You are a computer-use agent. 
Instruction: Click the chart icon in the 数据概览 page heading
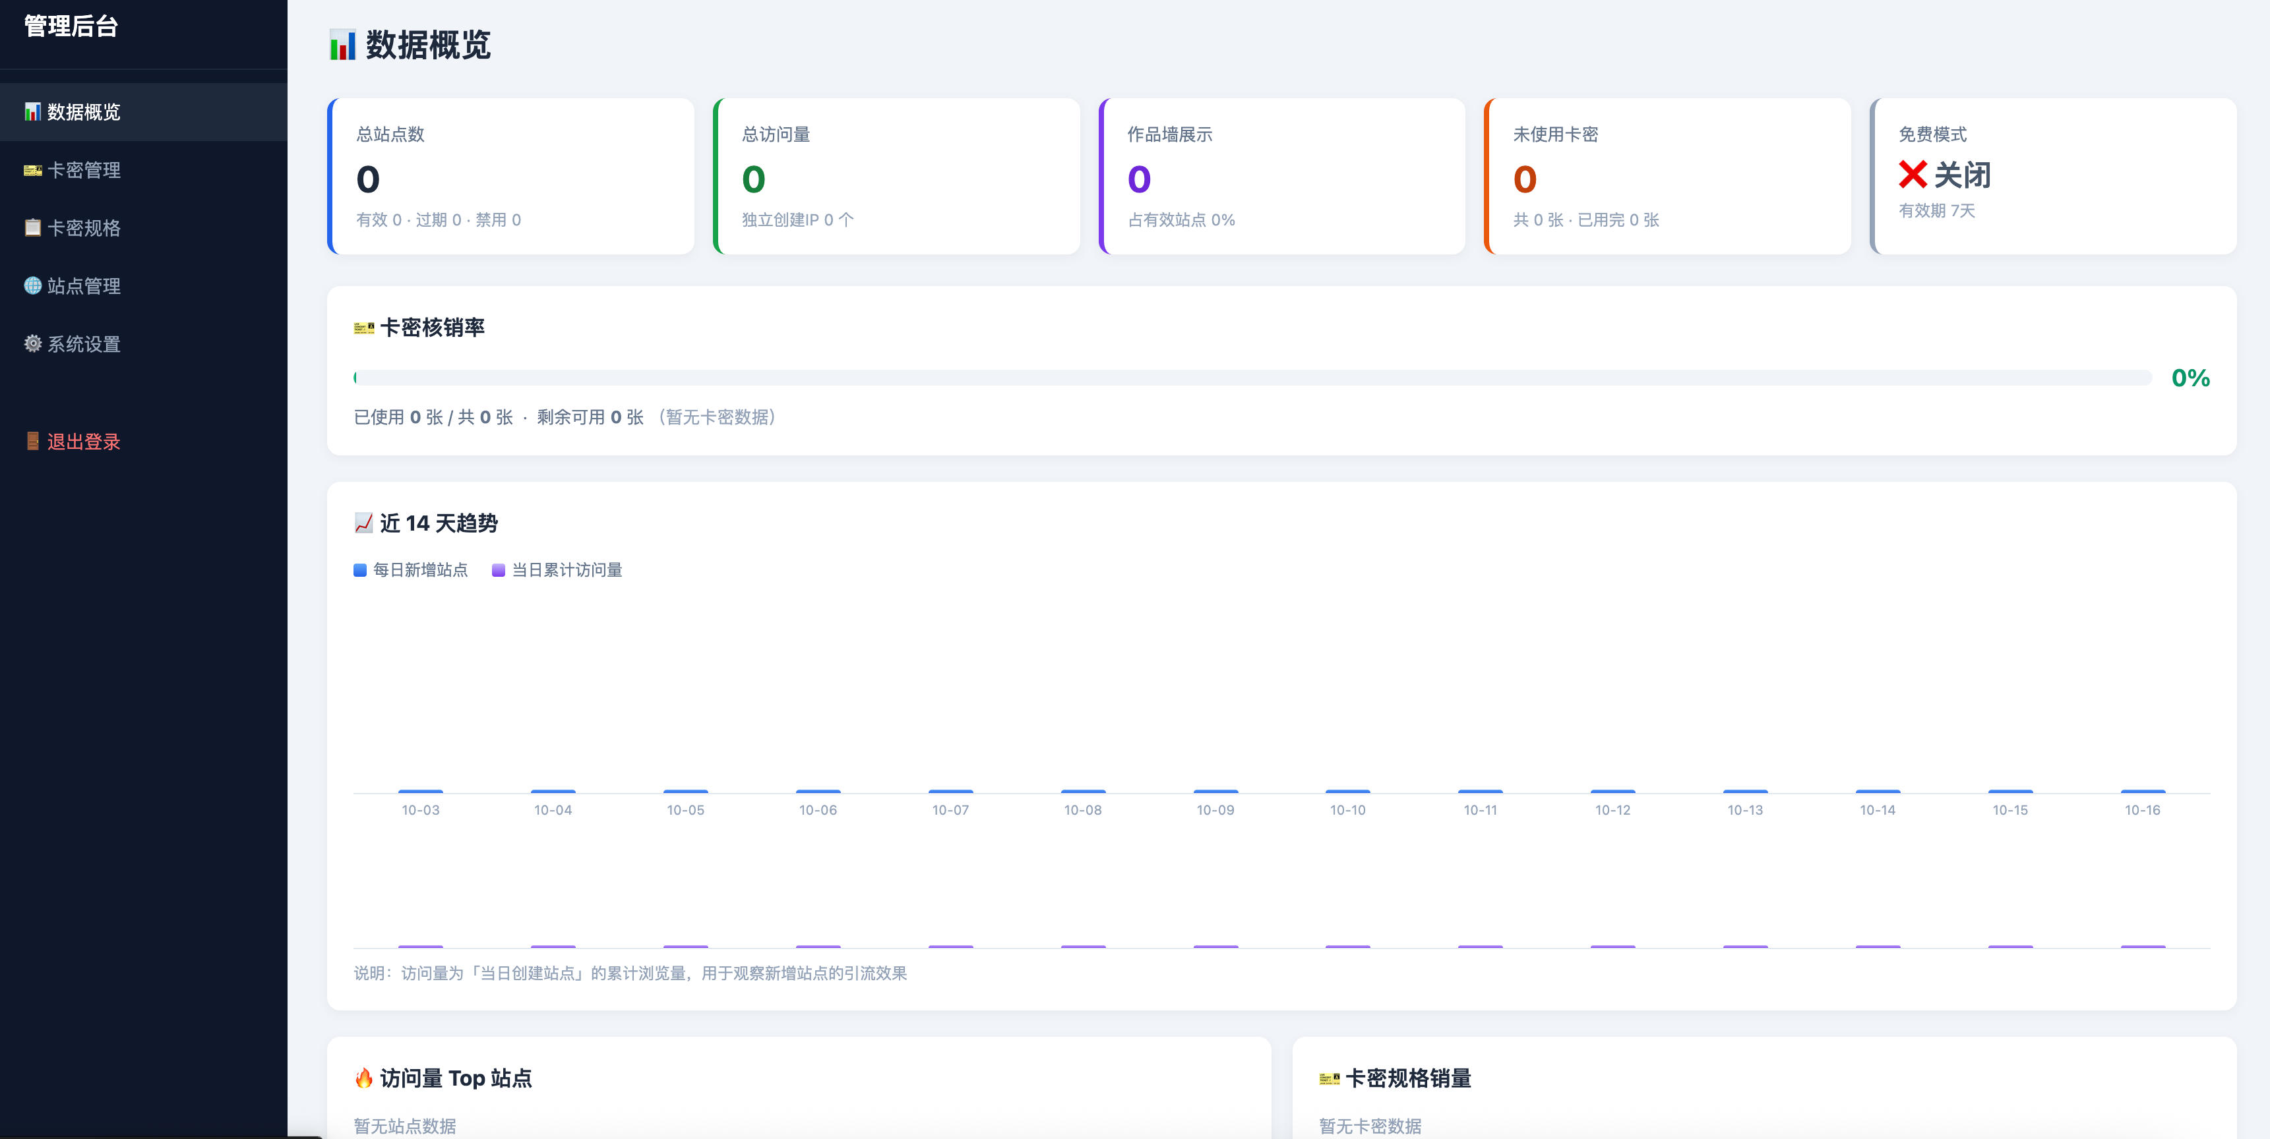(343, 45)
